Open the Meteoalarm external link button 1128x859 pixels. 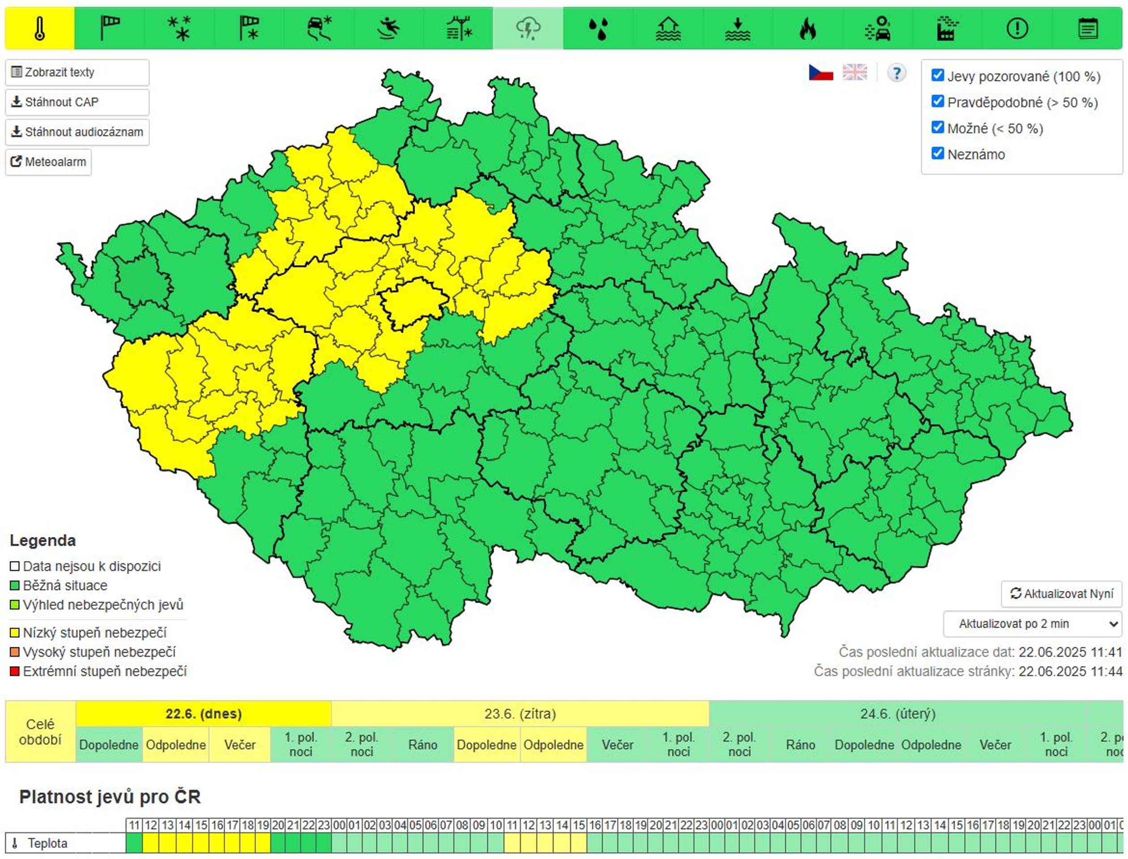click(49, 162)
